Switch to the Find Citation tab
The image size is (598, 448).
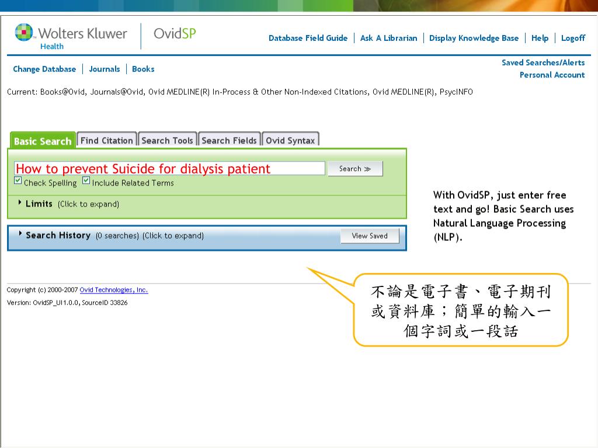107,140
